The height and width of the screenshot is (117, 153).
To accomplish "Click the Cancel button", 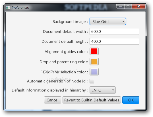I will tap(53, 100).
